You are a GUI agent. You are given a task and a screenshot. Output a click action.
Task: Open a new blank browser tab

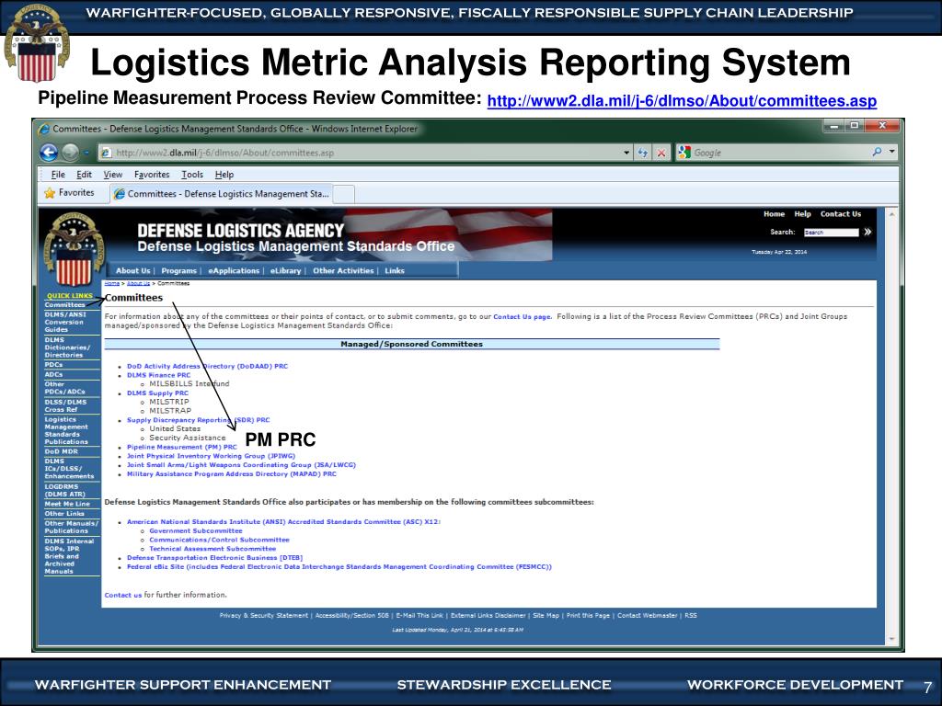point(344,194)
